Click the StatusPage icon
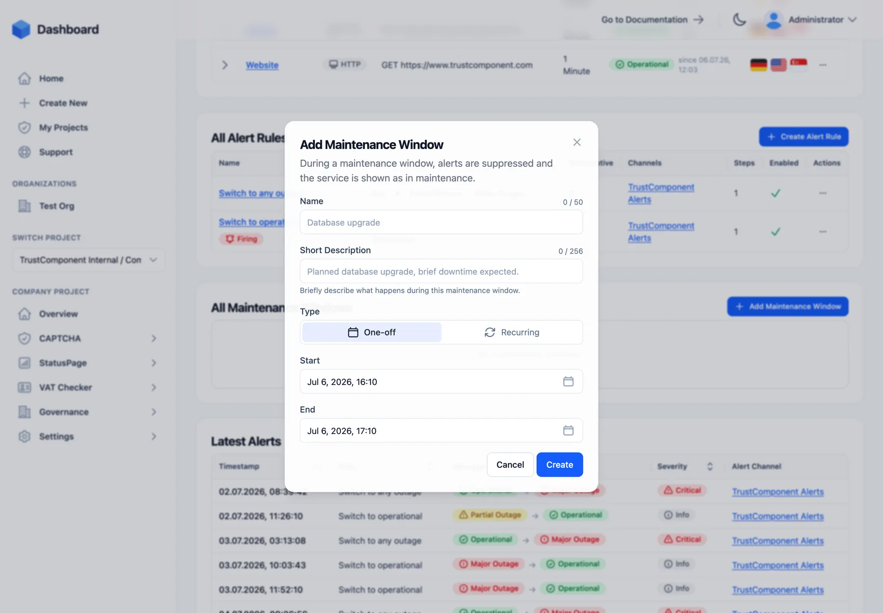Screen dimensions: 883x613 [x=25, y=363]
